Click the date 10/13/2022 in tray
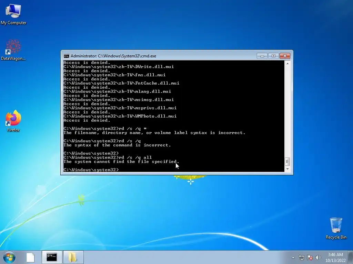This screenshot has height=264, width=353. [x=335, y=261]
